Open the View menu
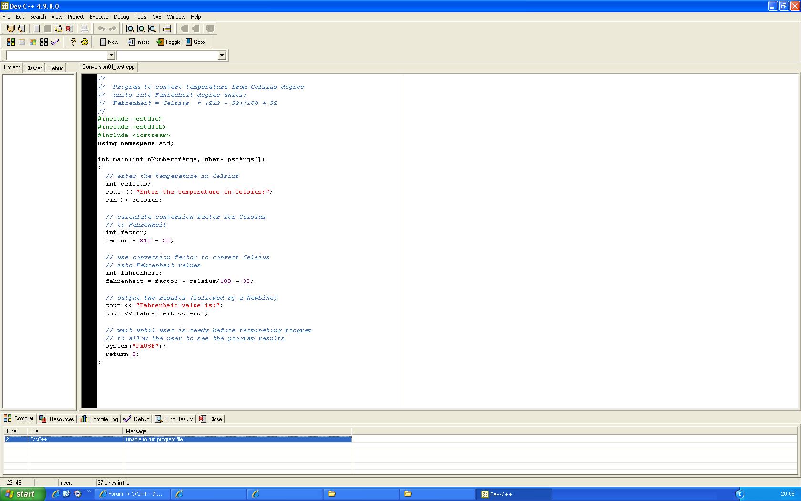Screen dimensions: 801x501 pos(57,17)
